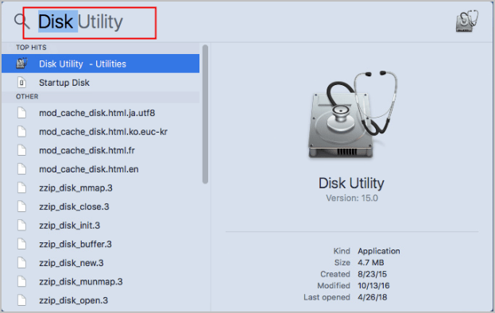Select mod_cache_disk.html.ko.euc-kr result

tap(100, 132)
